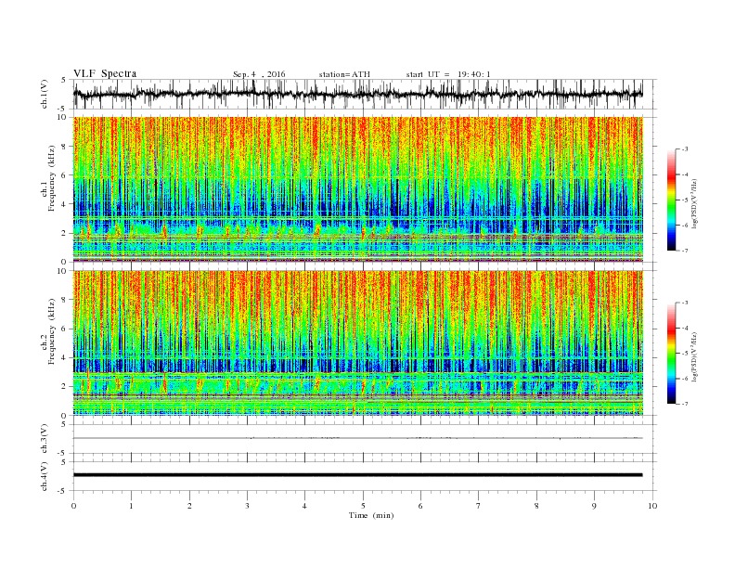Image resolution: width=735 pixels, height=568 pixels.
Task: Click inside the ch.1 spectrogram panel
Action: (x=357, y=189)
